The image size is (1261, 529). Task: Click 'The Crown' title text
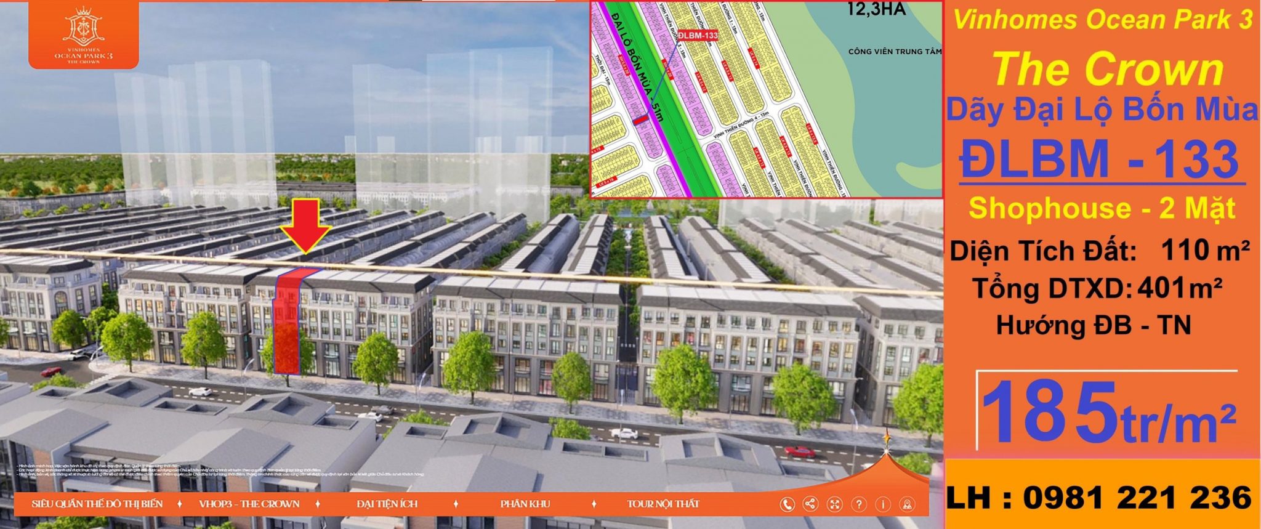tap(1108, 69)
